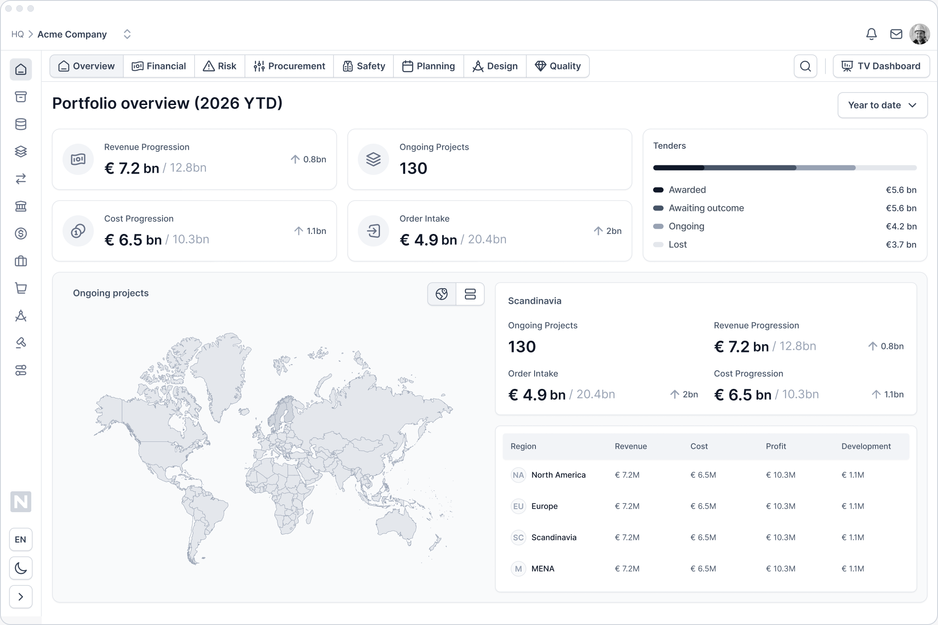Open the Year to date dropdown
The width and height of the screenshot is (938, 625).
(882, 105)
